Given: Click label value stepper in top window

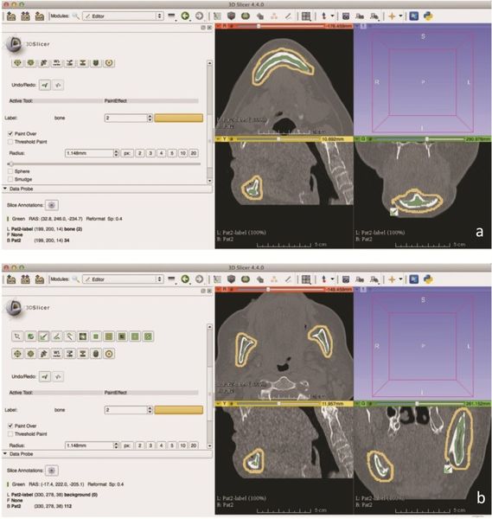Looking at the screenshot, I should pyautogui.click(x=150, y=118).
